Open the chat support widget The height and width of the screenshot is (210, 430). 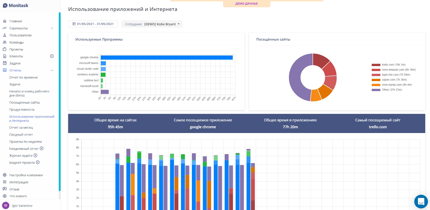pos(421,201)
